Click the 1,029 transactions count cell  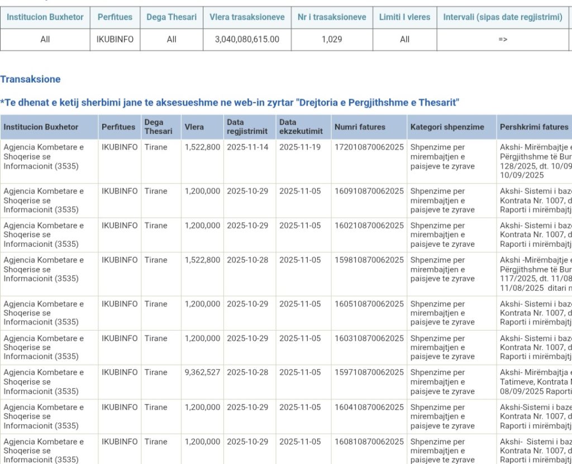click(332, 39)
